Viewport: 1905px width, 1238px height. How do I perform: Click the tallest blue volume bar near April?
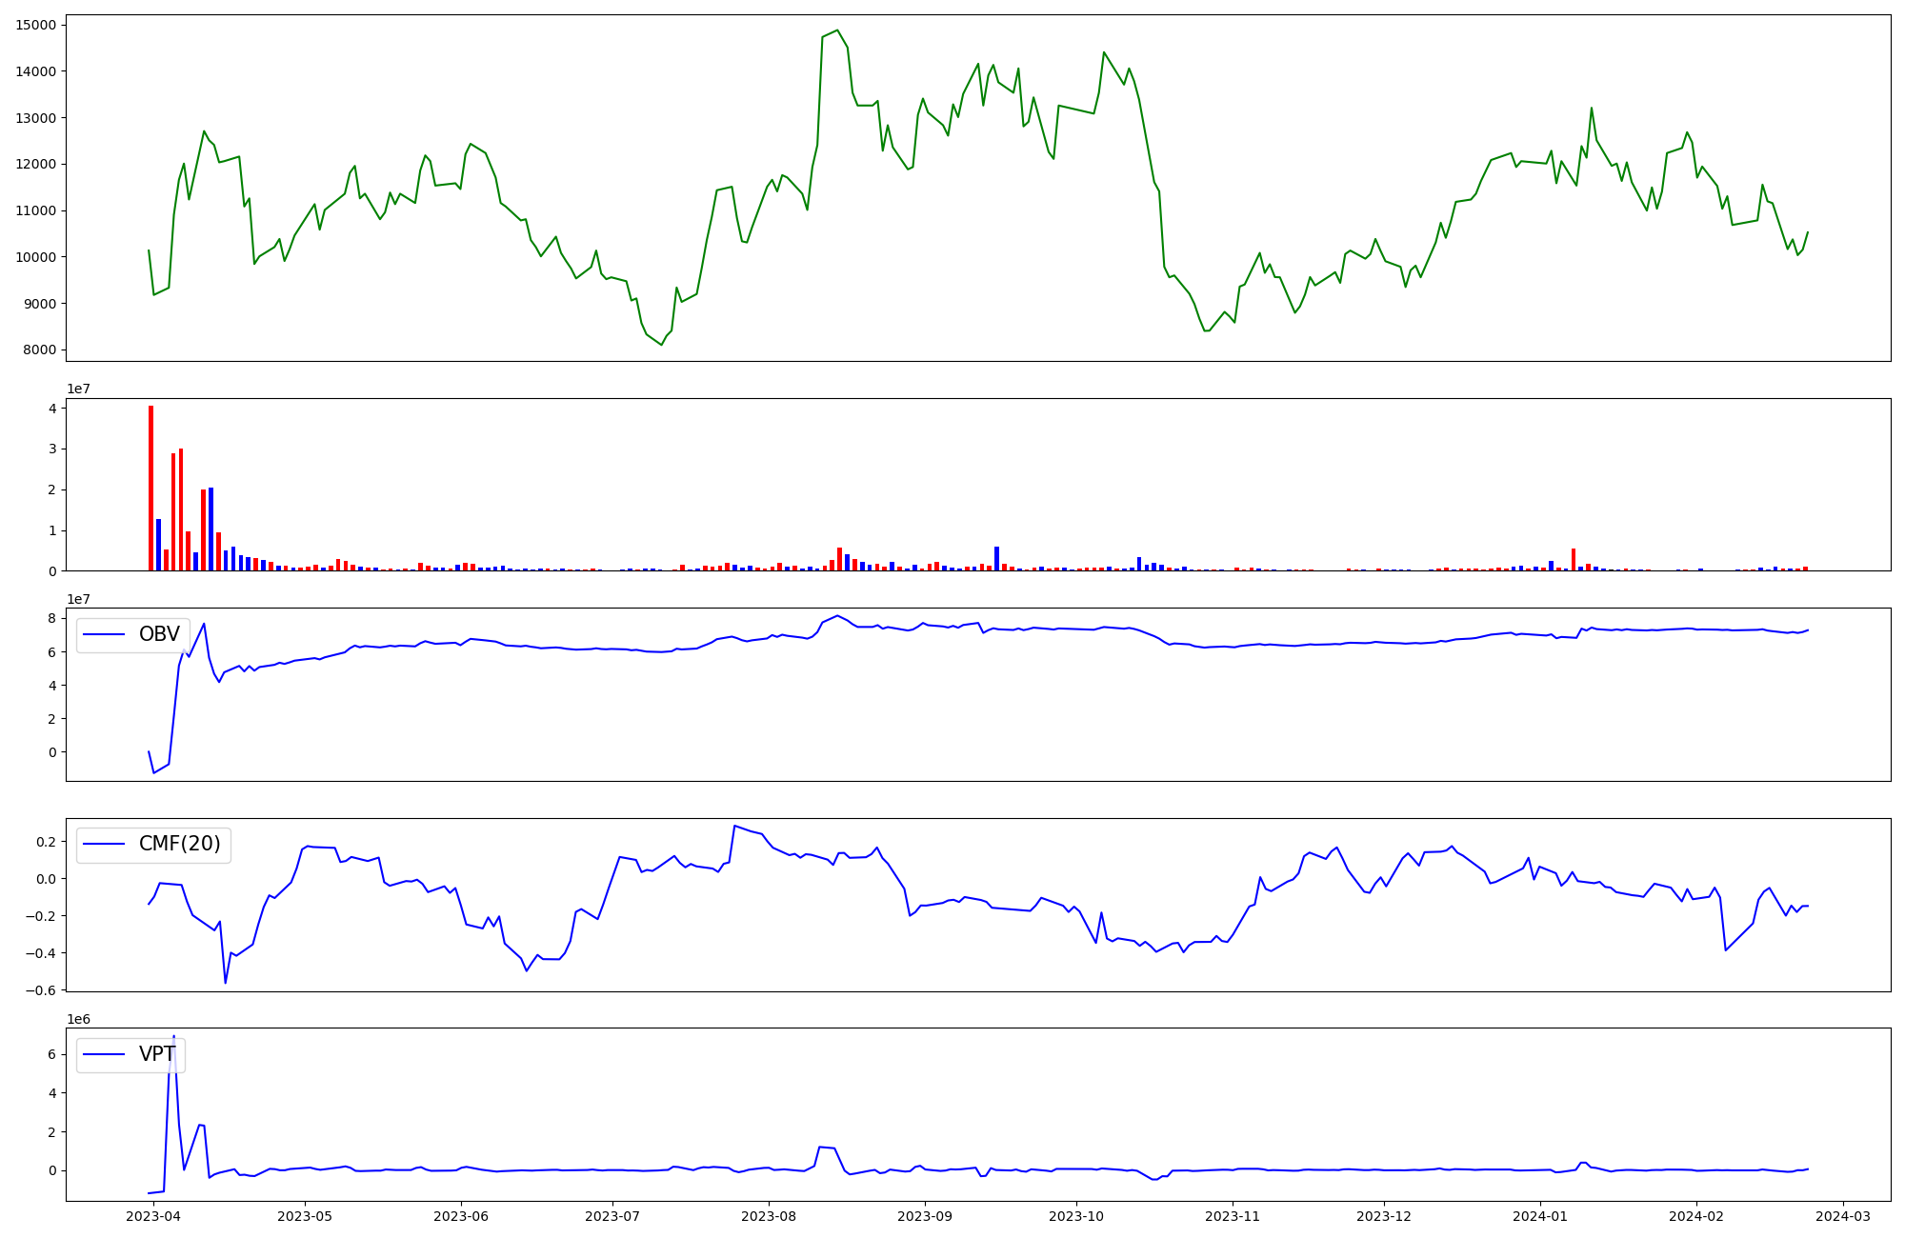click(211, 529)
